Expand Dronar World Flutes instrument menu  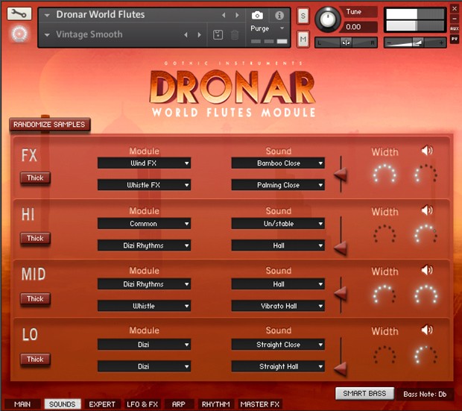[47, 15]
